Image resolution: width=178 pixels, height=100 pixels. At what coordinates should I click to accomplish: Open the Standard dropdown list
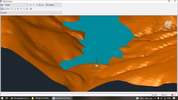[x=31, y=13]
